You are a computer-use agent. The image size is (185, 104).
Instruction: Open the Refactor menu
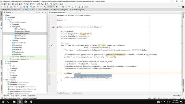click(33, 4)
